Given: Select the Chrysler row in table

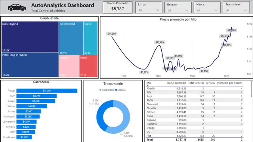Looking at the screenshot, I should (x=194, y=108).
